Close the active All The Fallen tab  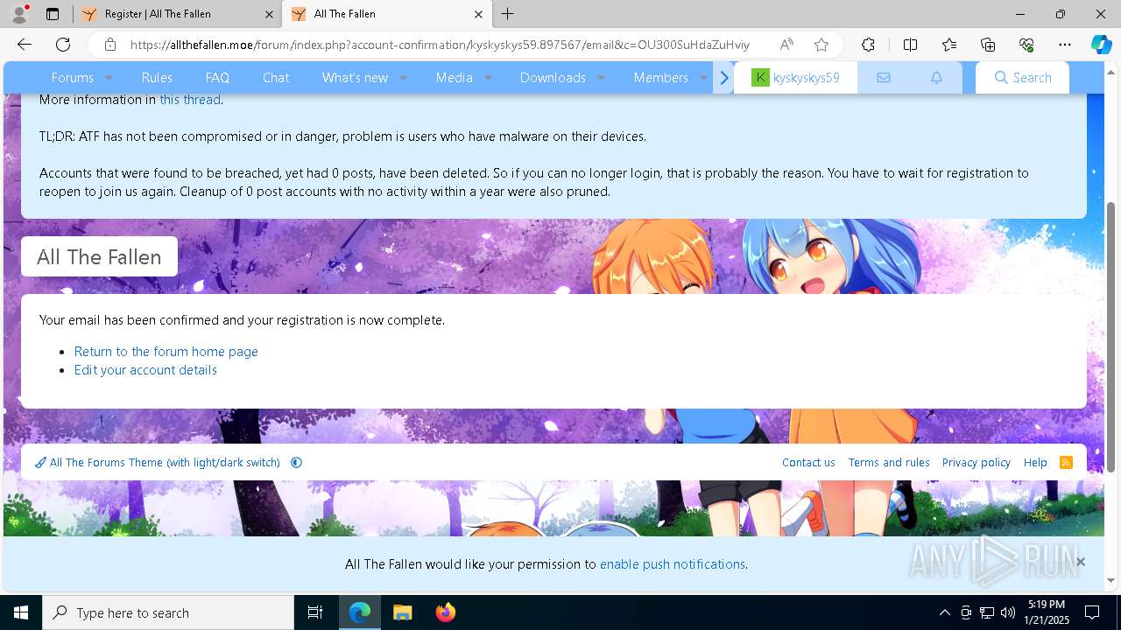tap(478, 14)
